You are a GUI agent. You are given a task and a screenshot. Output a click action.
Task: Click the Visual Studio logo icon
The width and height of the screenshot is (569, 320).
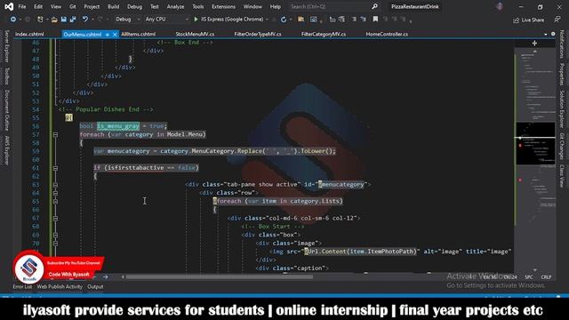tap(9, 6)
